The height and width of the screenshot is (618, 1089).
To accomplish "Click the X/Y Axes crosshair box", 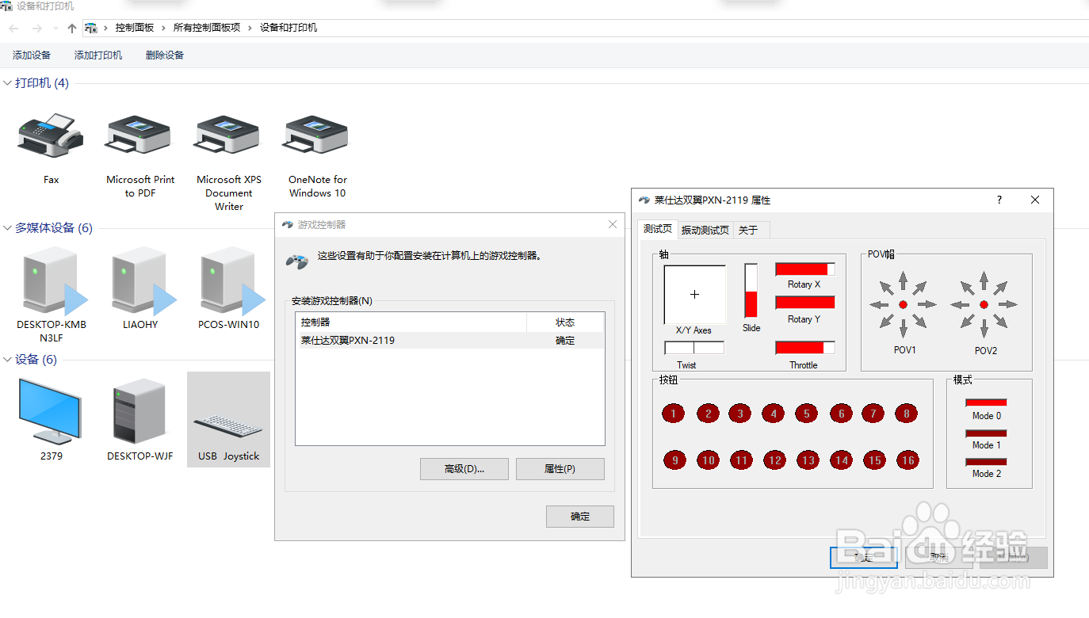I will tap(695, 295).
